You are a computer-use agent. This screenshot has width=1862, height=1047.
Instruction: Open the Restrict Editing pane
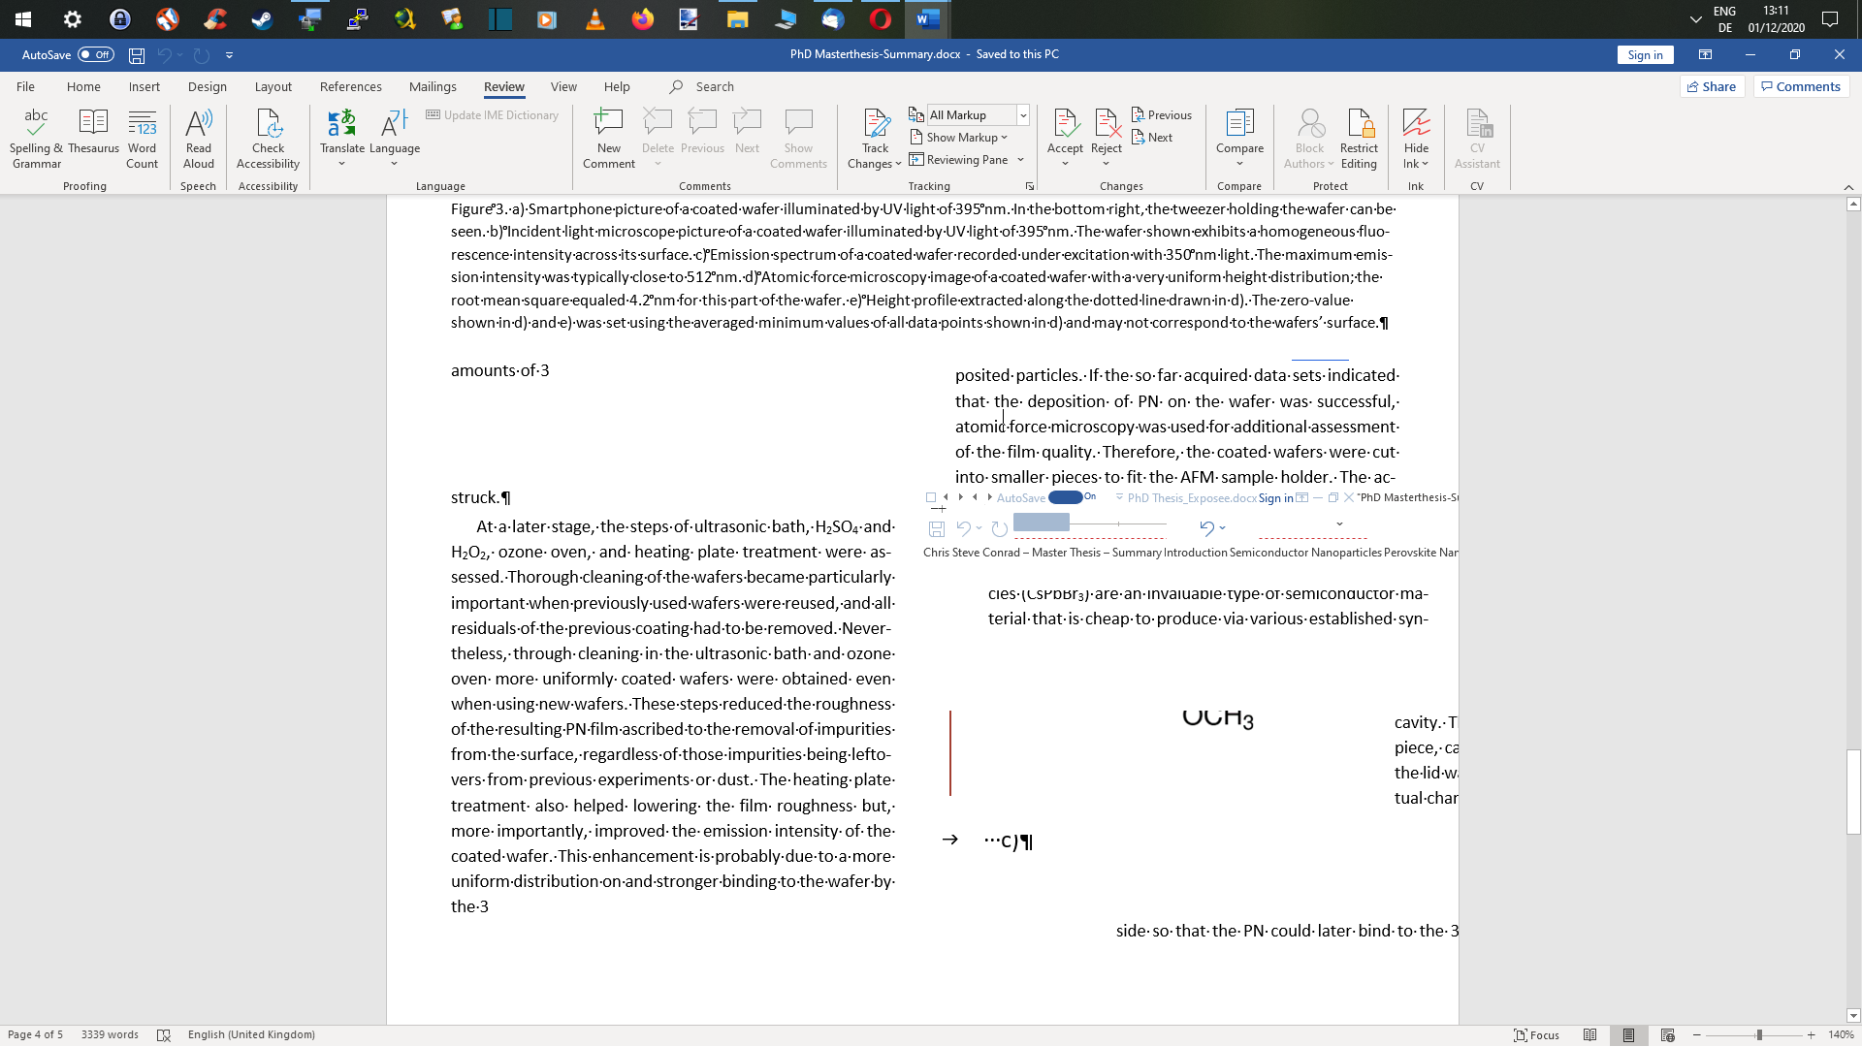(x=1358, y=136)
